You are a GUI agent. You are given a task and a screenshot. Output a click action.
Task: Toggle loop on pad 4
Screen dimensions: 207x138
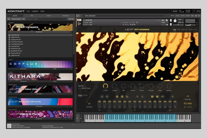[x=115, y=102]
